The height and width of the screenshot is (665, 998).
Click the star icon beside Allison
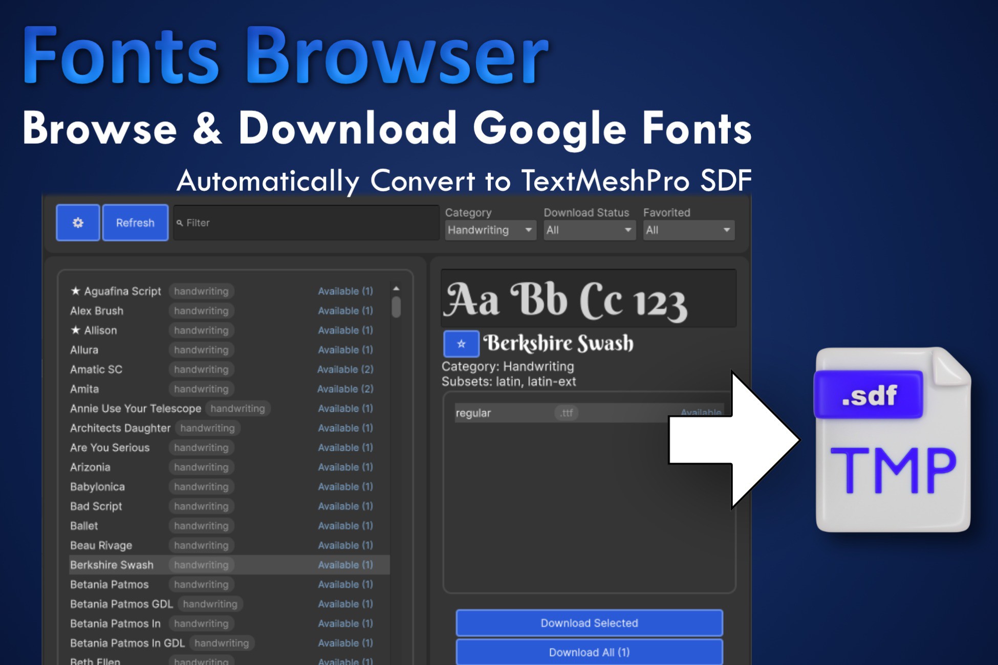tap(75, 330)
